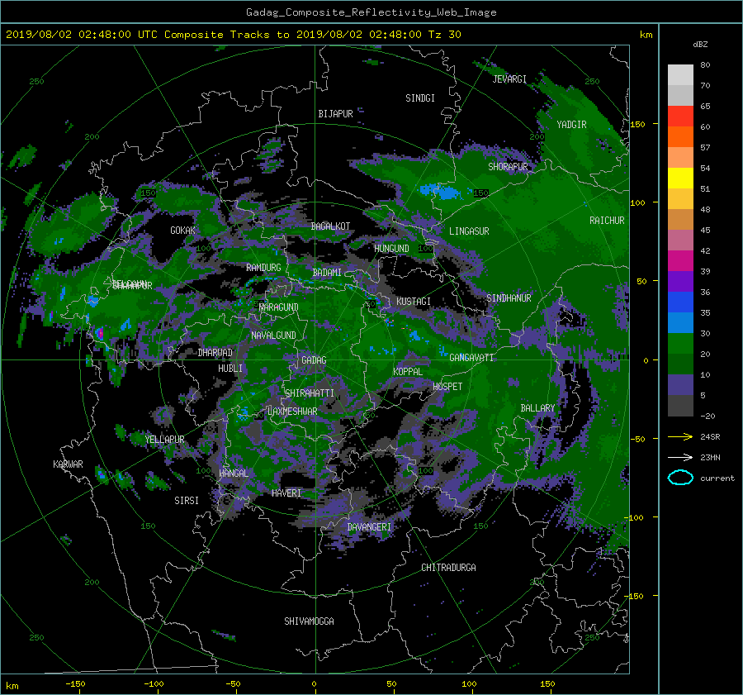Click the HOSPET label
The height and width of the screenshot is (695, 743).
(447, 387)
